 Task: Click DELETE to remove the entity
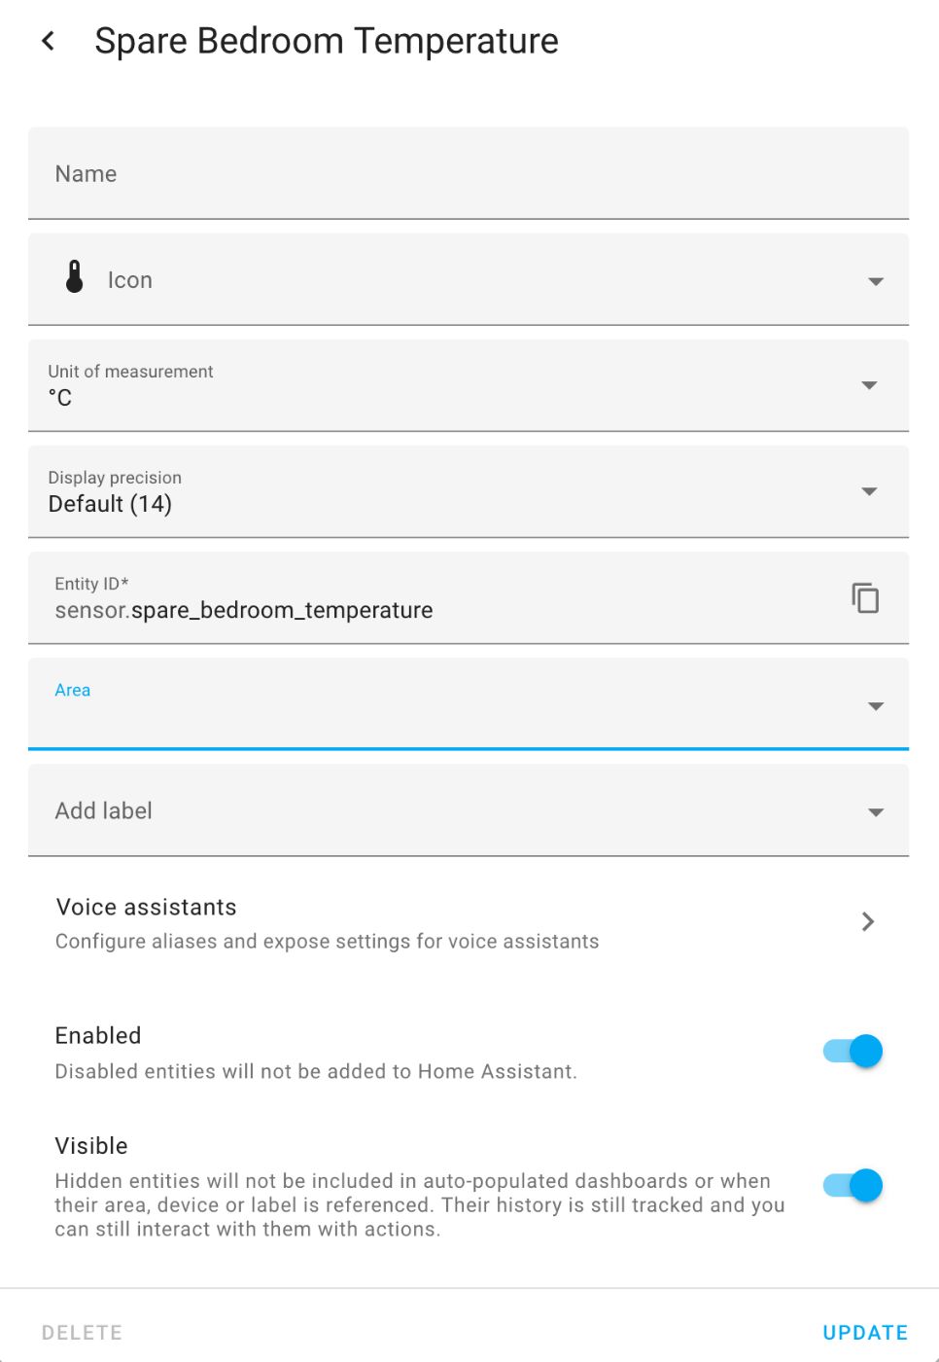click(82, 1332)
